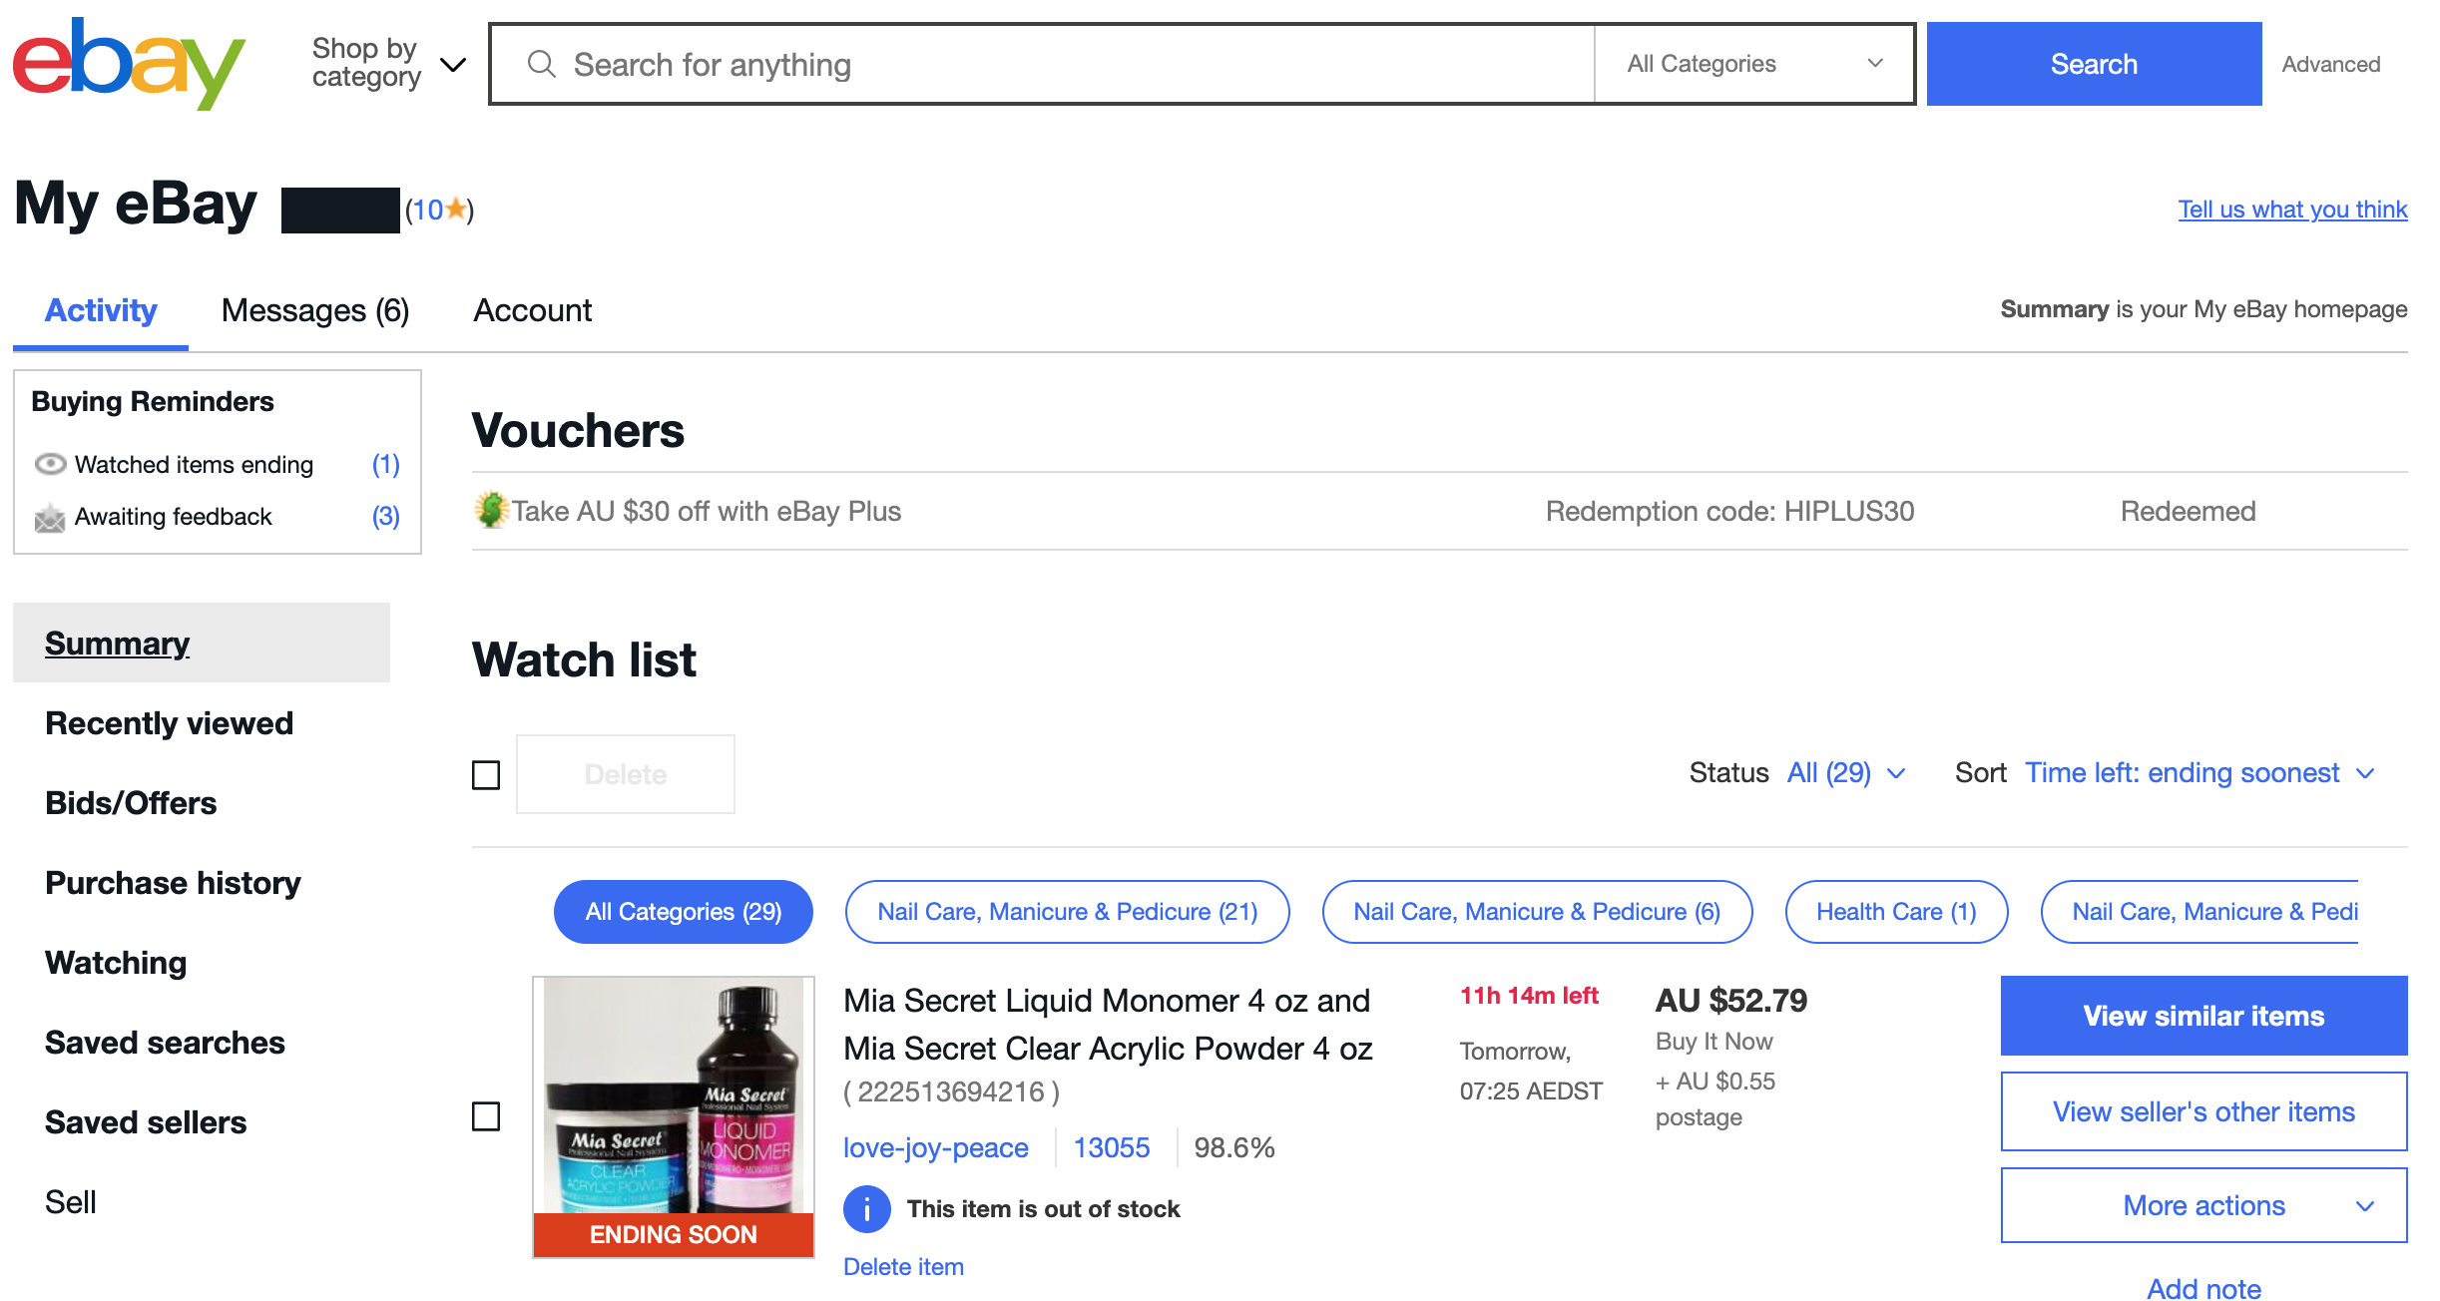This screenshot has height=1301, width=2440.
Task: Click View similar items button
Action: [x=2203, y=1016]
